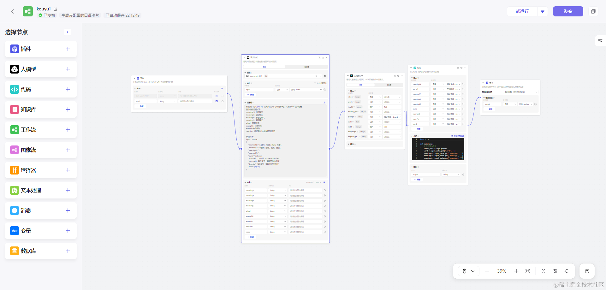Click the word variable name field

(x=146, y=101)
